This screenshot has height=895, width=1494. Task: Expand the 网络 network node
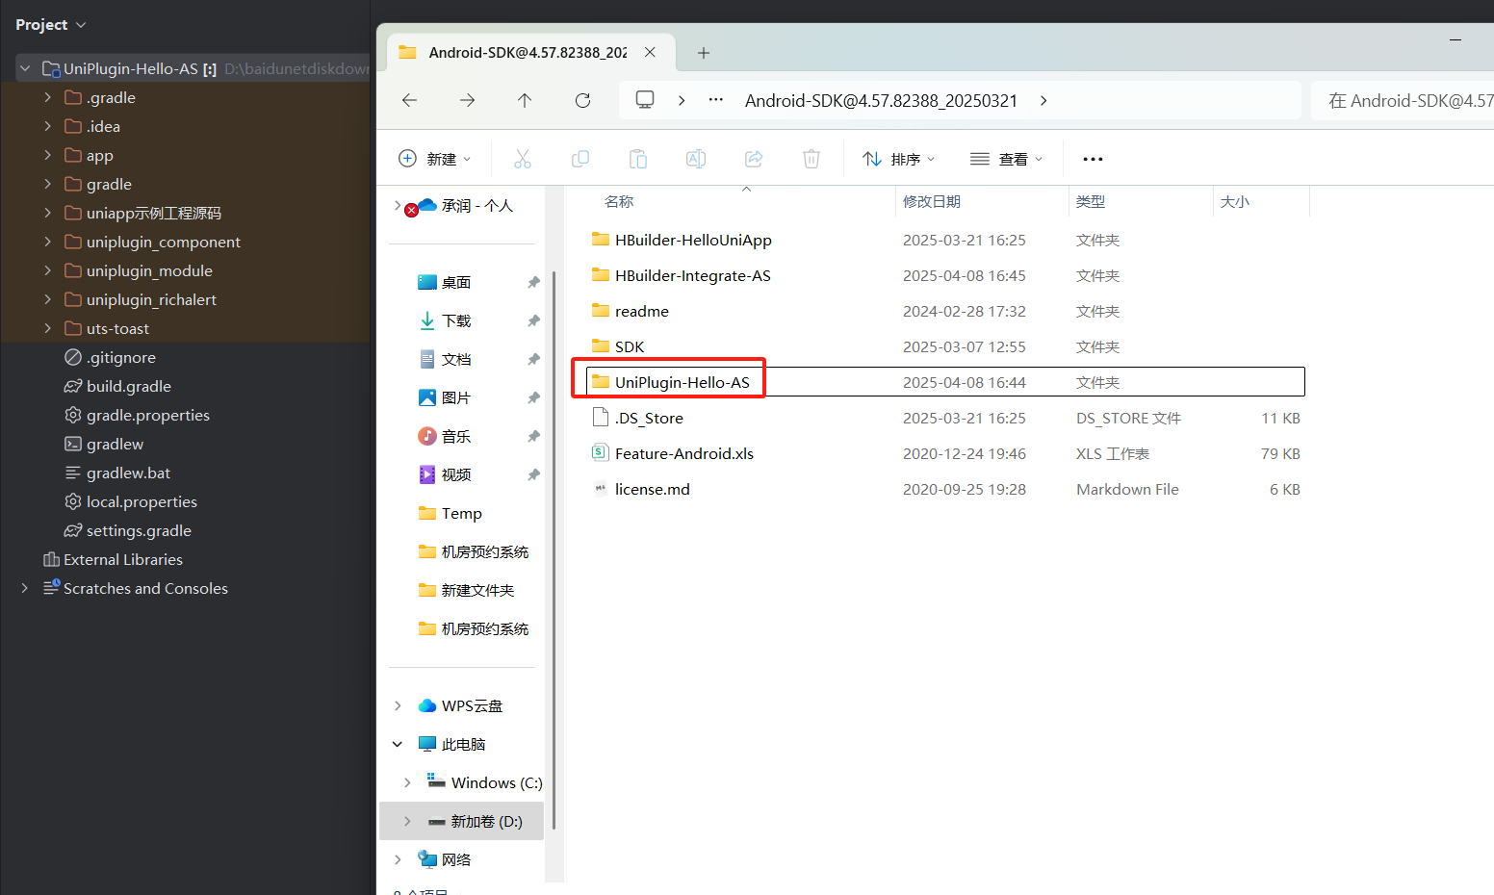pos(398,859)
